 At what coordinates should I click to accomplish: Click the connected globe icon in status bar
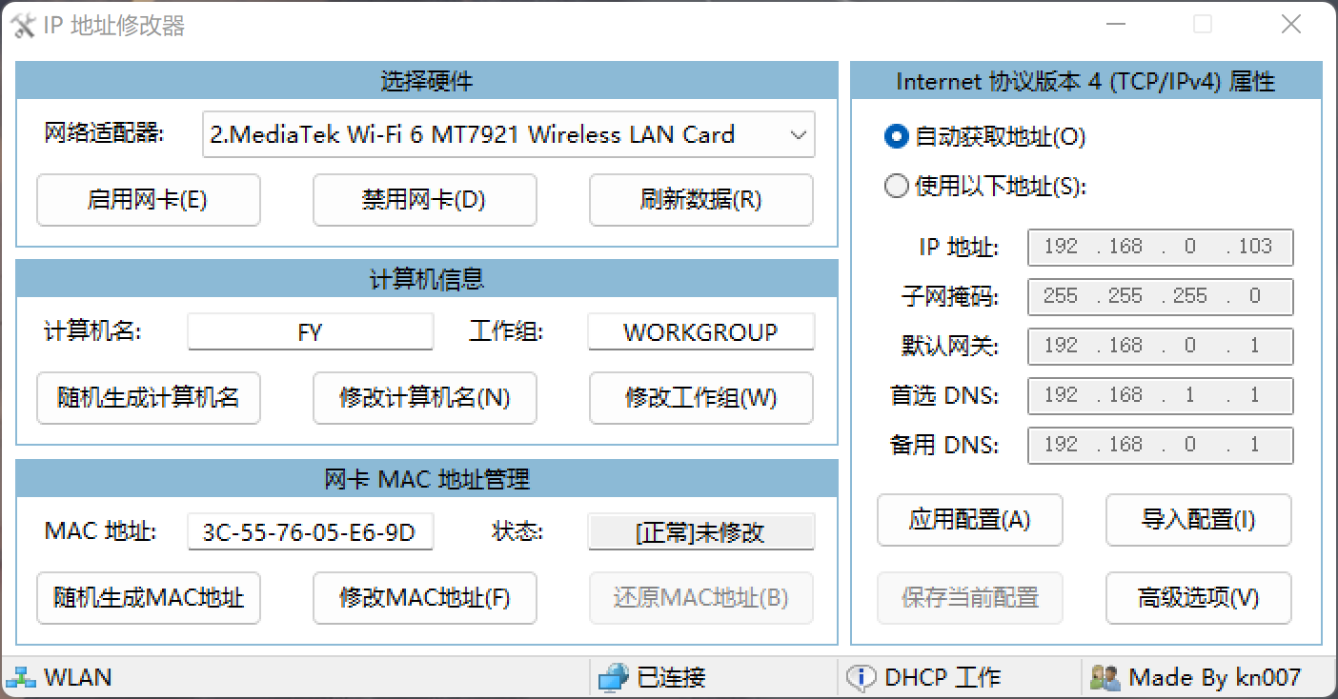(613, 677)
